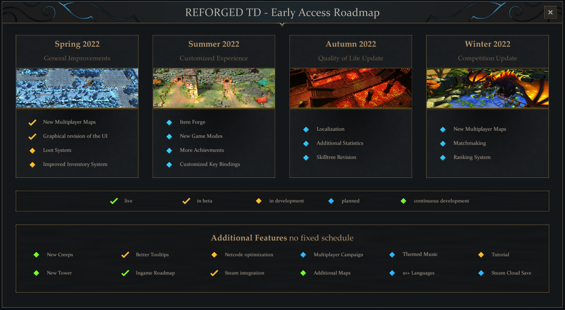Viewport: 565px width, 310px height.
Task: Click the green diamond next to New Creeps
Action: point(36,255)
